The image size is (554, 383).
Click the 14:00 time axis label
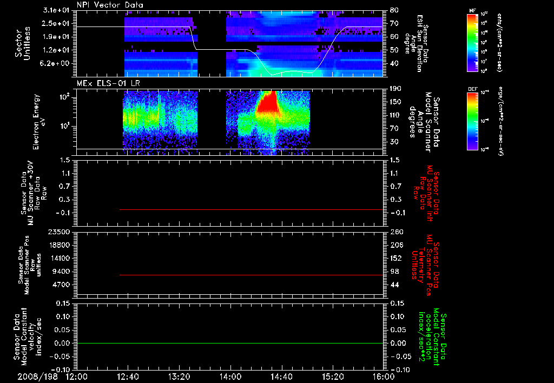[x=230, y=377]
